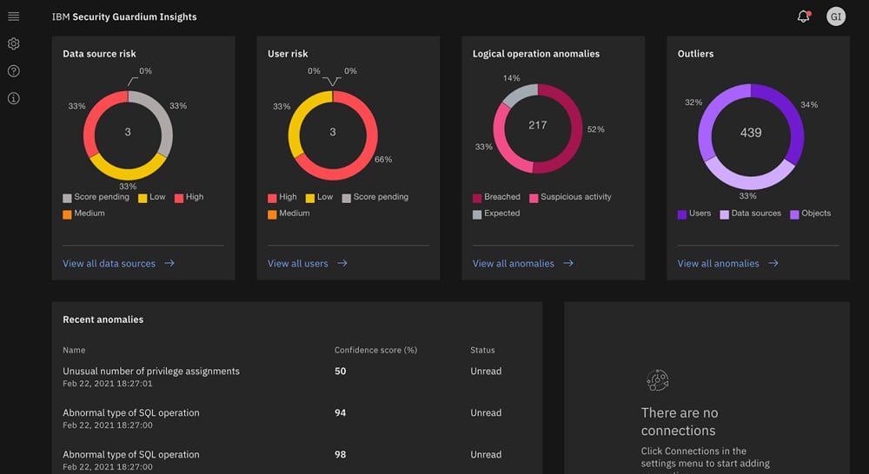The height and width of the screenshot is (474, 869).
Task: Toggle Score pending legend in Data source risk
Action: pyautogui.click(x=68, y=197)
